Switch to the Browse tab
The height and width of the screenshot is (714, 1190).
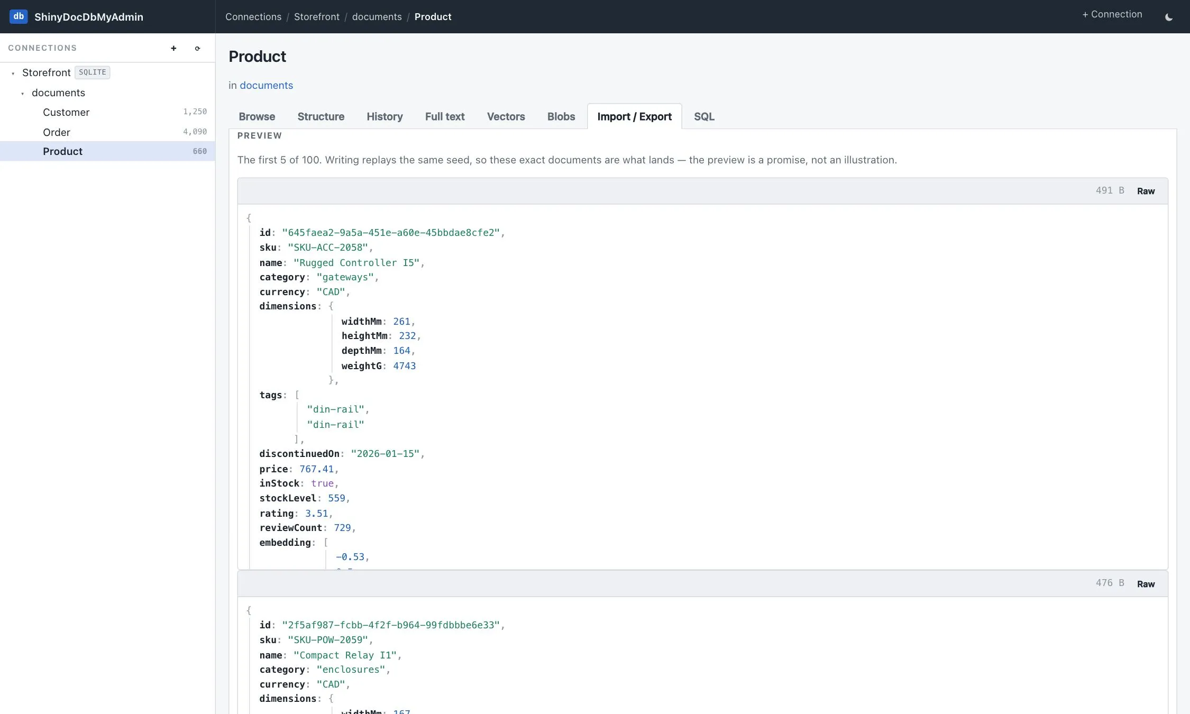tap(257, 116)
